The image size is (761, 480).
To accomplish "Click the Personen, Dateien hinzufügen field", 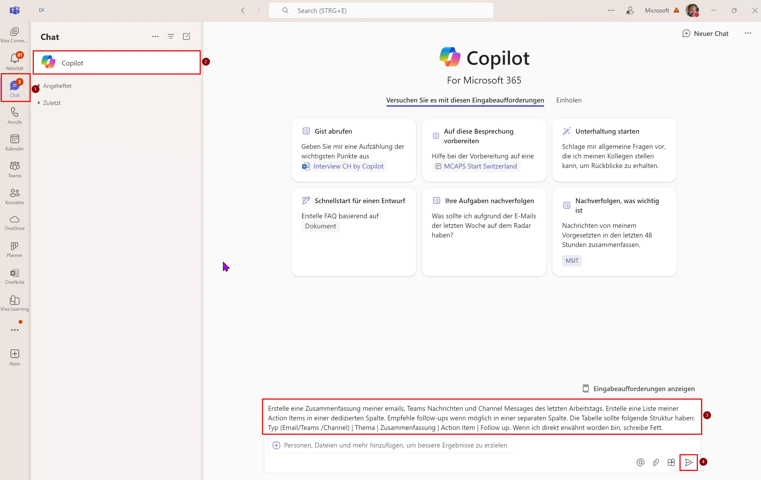I will point(390,445).
